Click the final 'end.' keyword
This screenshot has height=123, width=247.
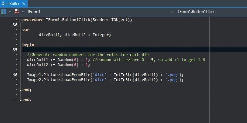27,100
